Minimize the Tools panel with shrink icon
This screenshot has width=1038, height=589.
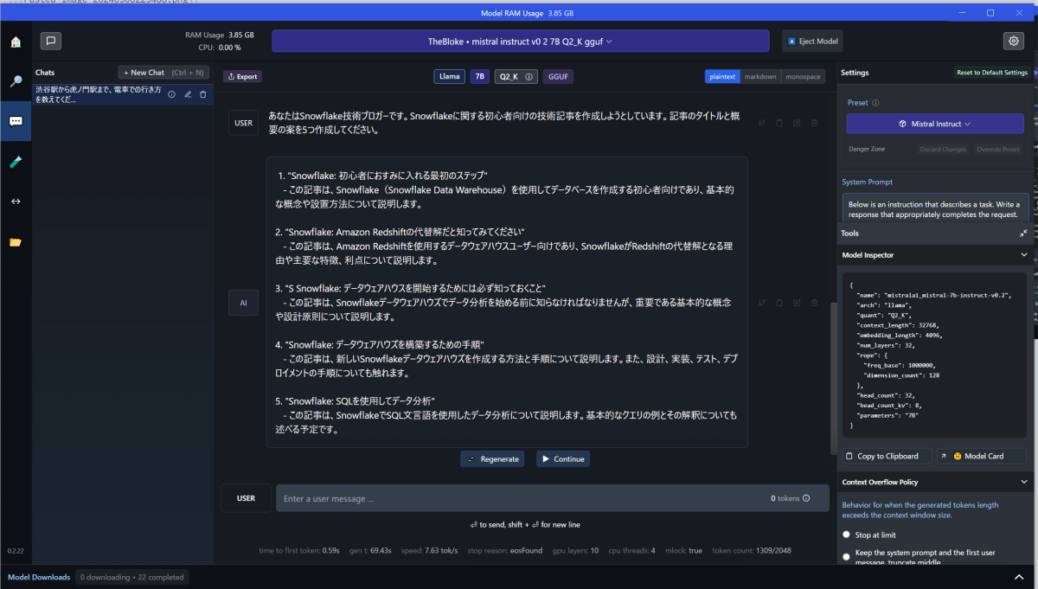click(x=1023, y=234)
